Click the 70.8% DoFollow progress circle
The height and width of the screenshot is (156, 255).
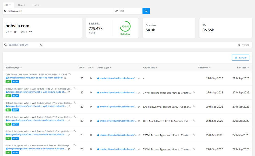[x=125, y=26]
